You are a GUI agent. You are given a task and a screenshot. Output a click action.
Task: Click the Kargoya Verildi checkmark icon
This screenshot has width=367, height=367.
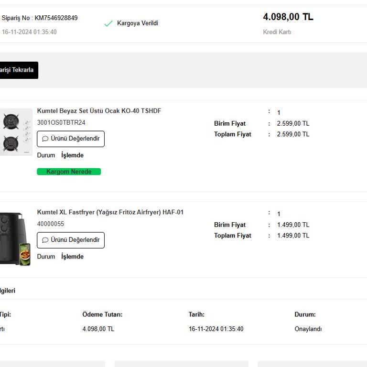[x=108, y=23]
